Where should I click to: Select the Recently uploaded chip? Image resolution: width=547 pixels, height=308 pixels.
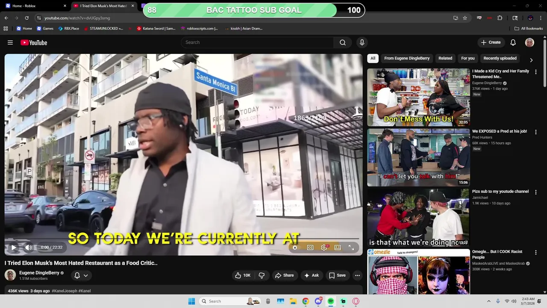click(x=500, y=58)
